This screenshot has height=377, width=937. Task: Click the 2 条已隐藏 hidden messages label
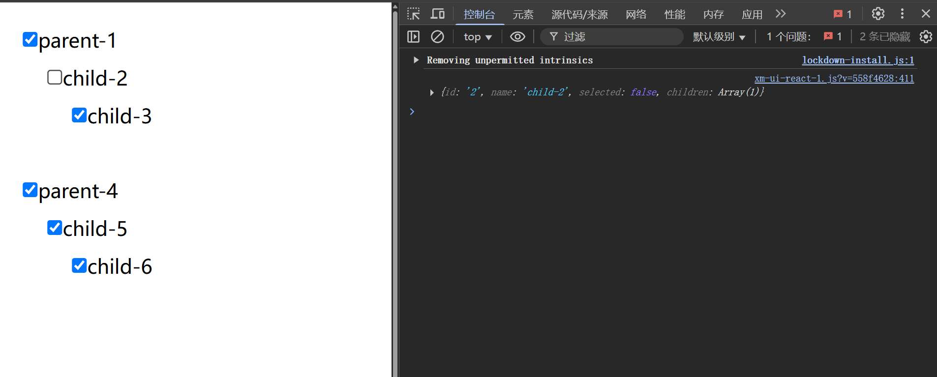pos(884,37)
